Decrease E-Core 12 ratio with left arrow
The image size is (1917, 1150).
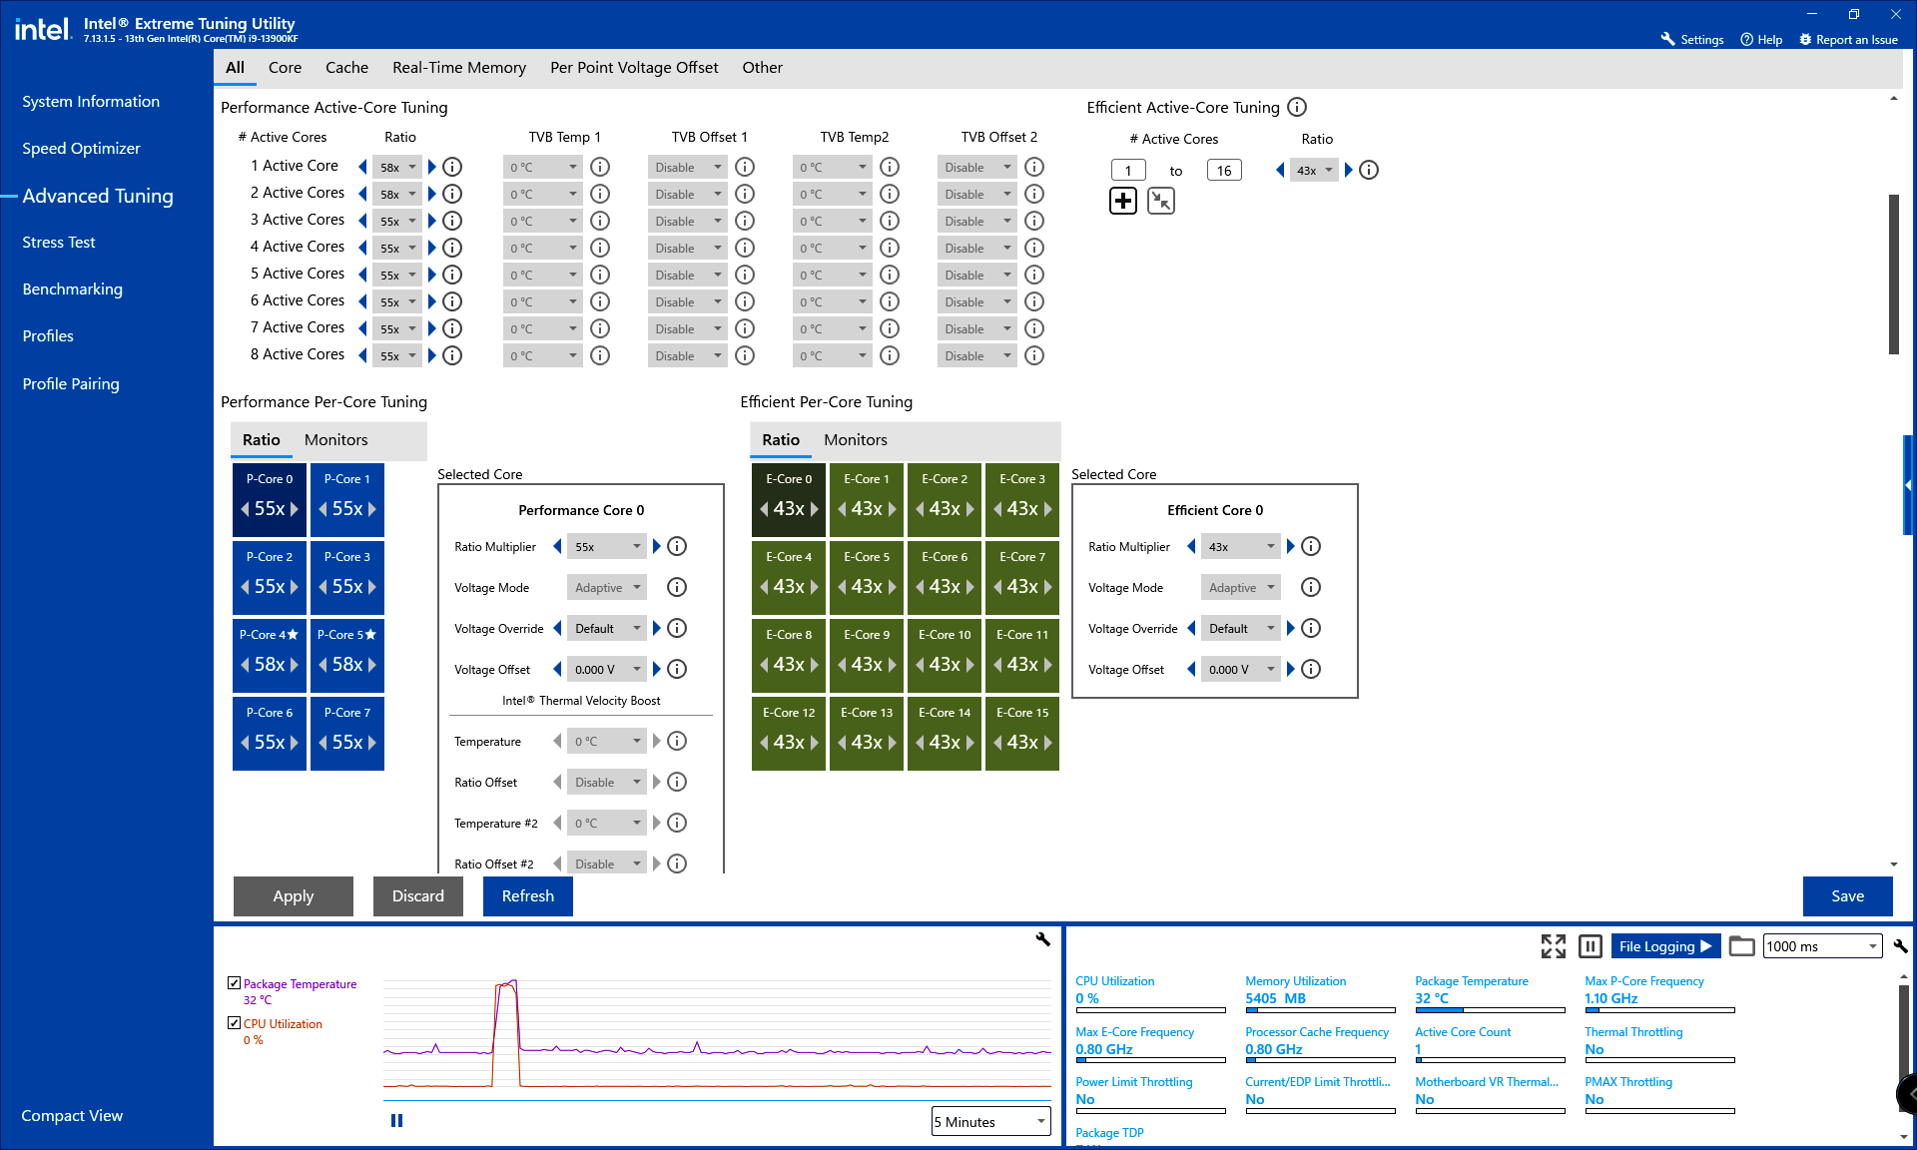[764, 743]
